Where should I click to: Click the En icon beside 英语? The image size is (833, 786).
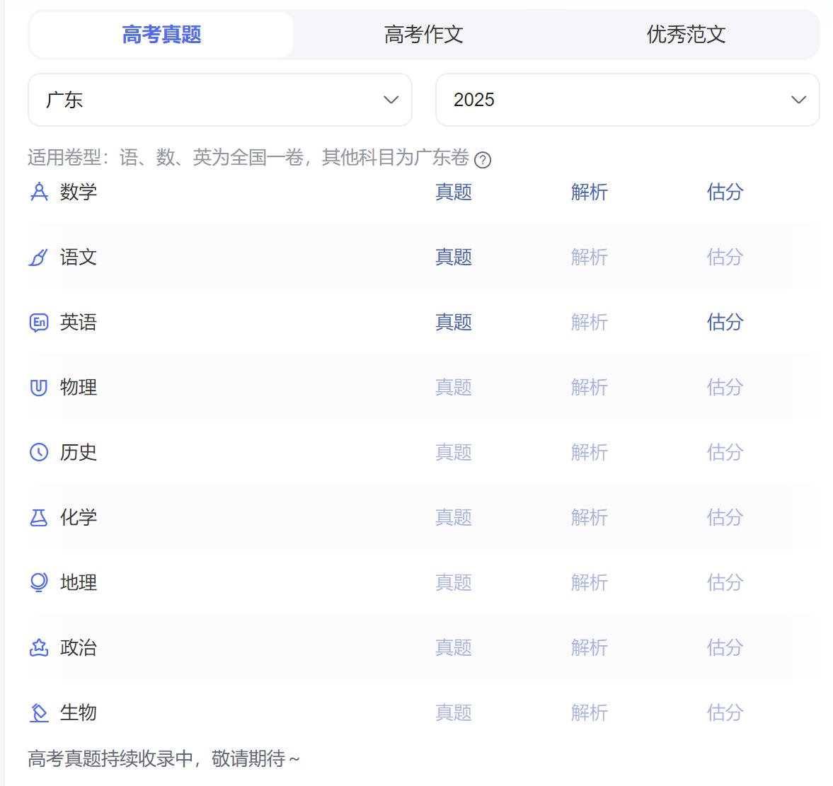click(38, 323)
